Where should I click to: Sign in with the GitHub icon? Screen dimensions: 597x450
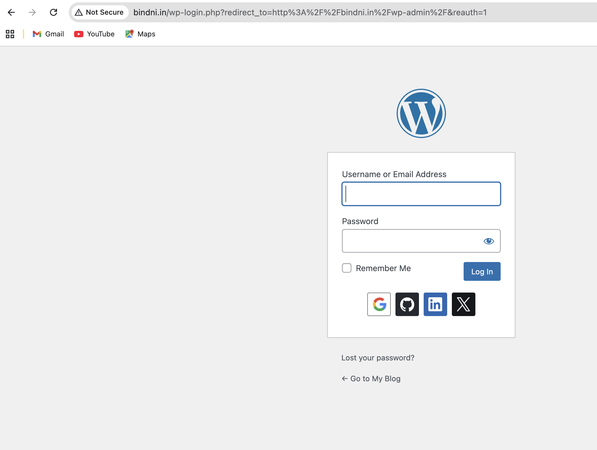(x=407, y=304)
